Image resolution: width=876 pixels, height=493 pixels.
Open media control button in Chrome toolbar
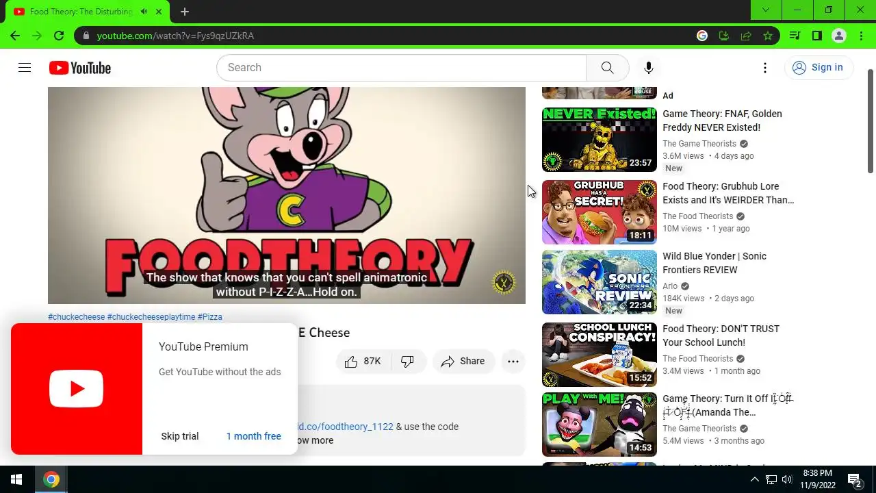point(795,36)
